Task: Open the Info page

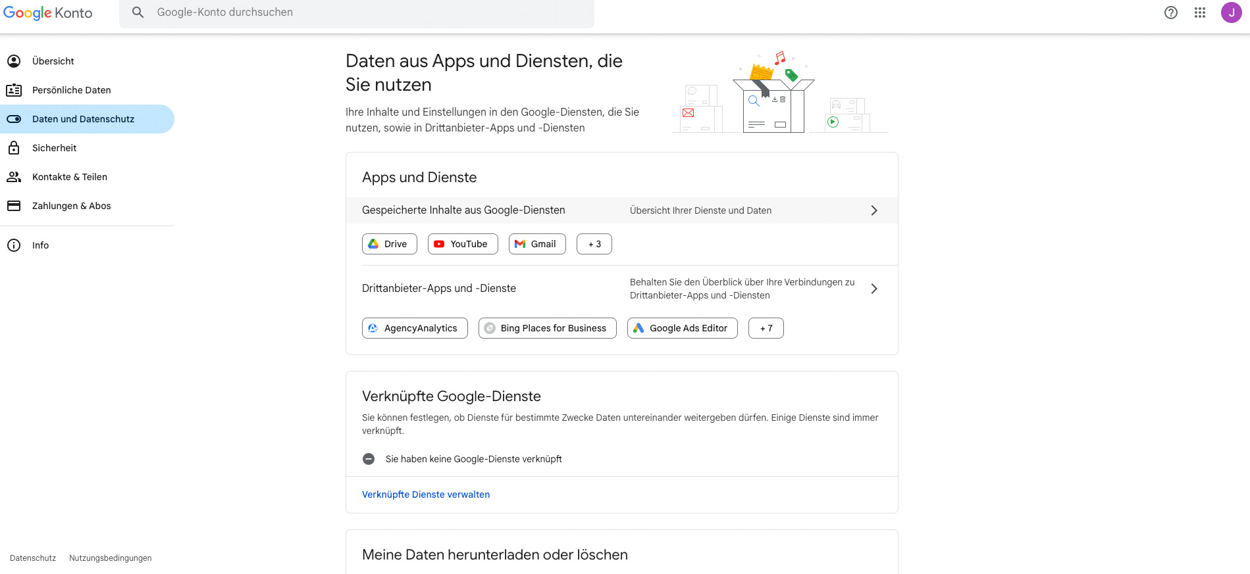Action: tap(87, 245)
